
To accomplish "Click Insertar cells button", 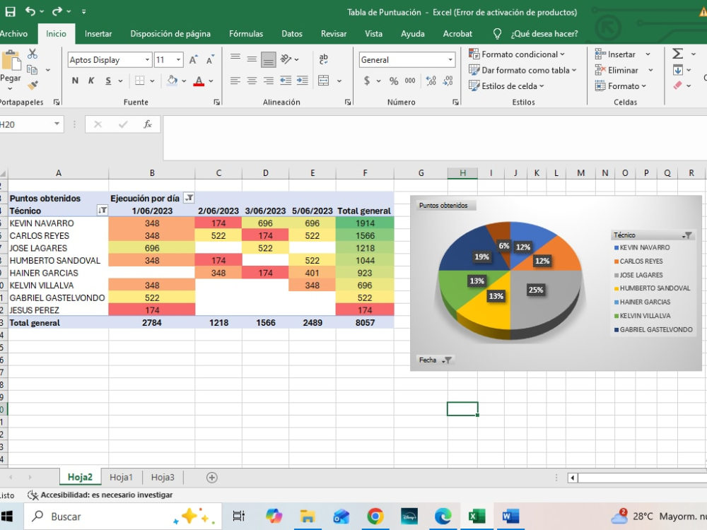I will pyautogui.click(x=615, y=54).
